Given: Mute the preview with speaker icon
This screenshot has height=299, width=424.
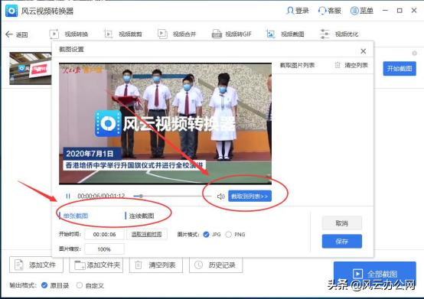Looking at the screenshot, I should 220,197.
